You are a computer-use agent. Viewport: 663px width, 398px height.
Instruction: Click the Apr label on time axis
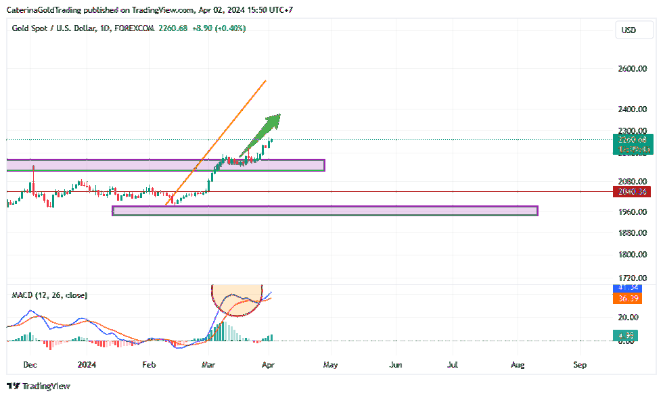(x=268, y=365)
